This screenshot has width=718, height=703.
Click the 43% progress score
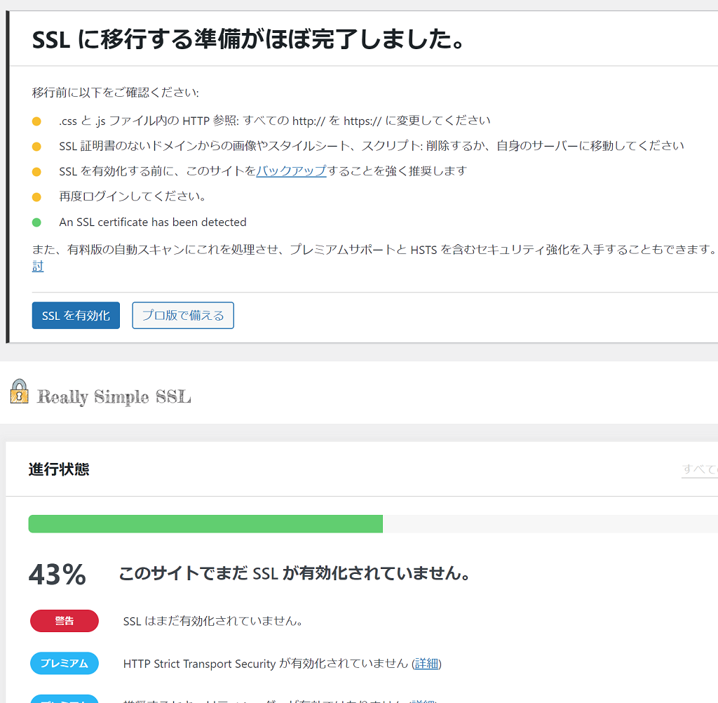tap(57, 575)
